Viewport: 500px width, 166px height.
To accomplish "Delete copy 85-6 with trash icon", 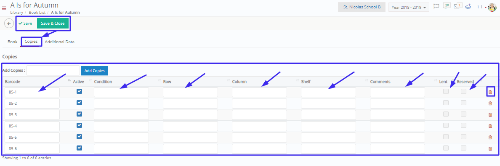I will (490, 148).
